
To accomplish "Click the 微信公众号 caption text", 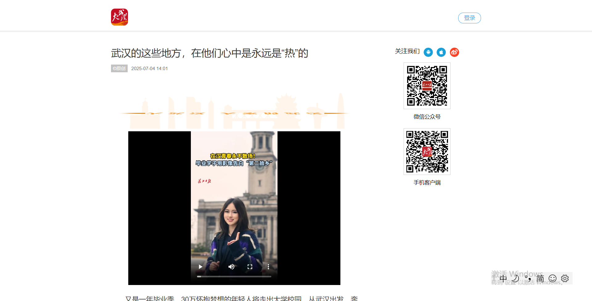I will click(x=427, y=117).
